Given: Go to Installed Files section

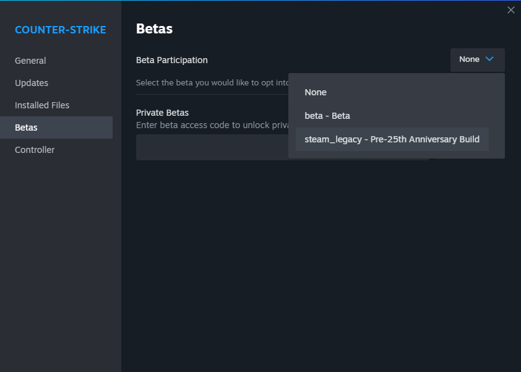Looking at the screenshot, I should pos(56,105).
